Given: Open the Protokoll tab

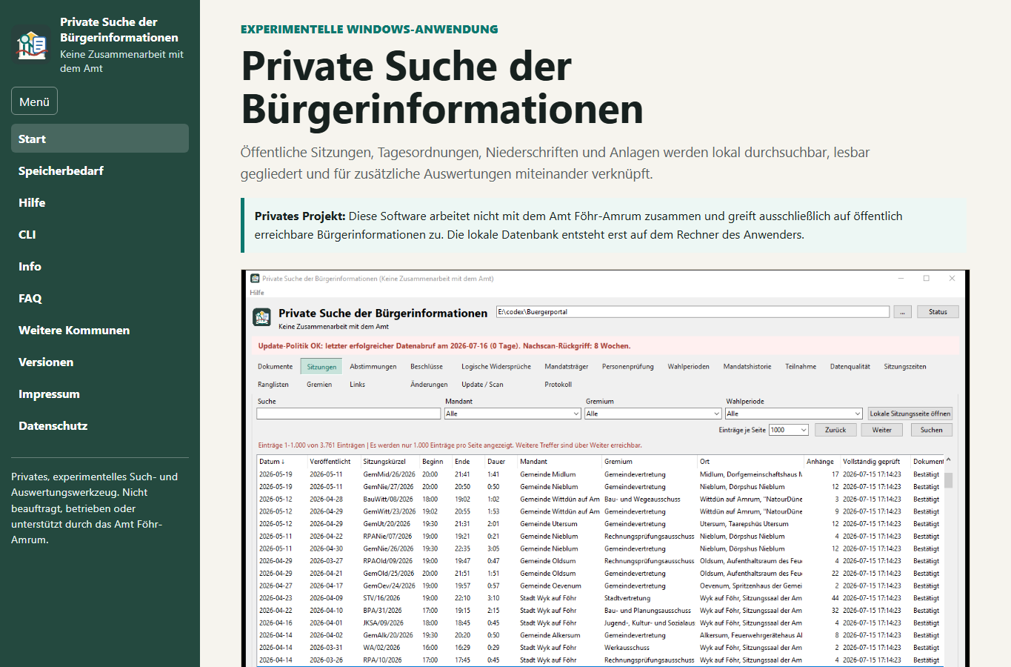Looking at the screenshot, I should click(558, 385).
